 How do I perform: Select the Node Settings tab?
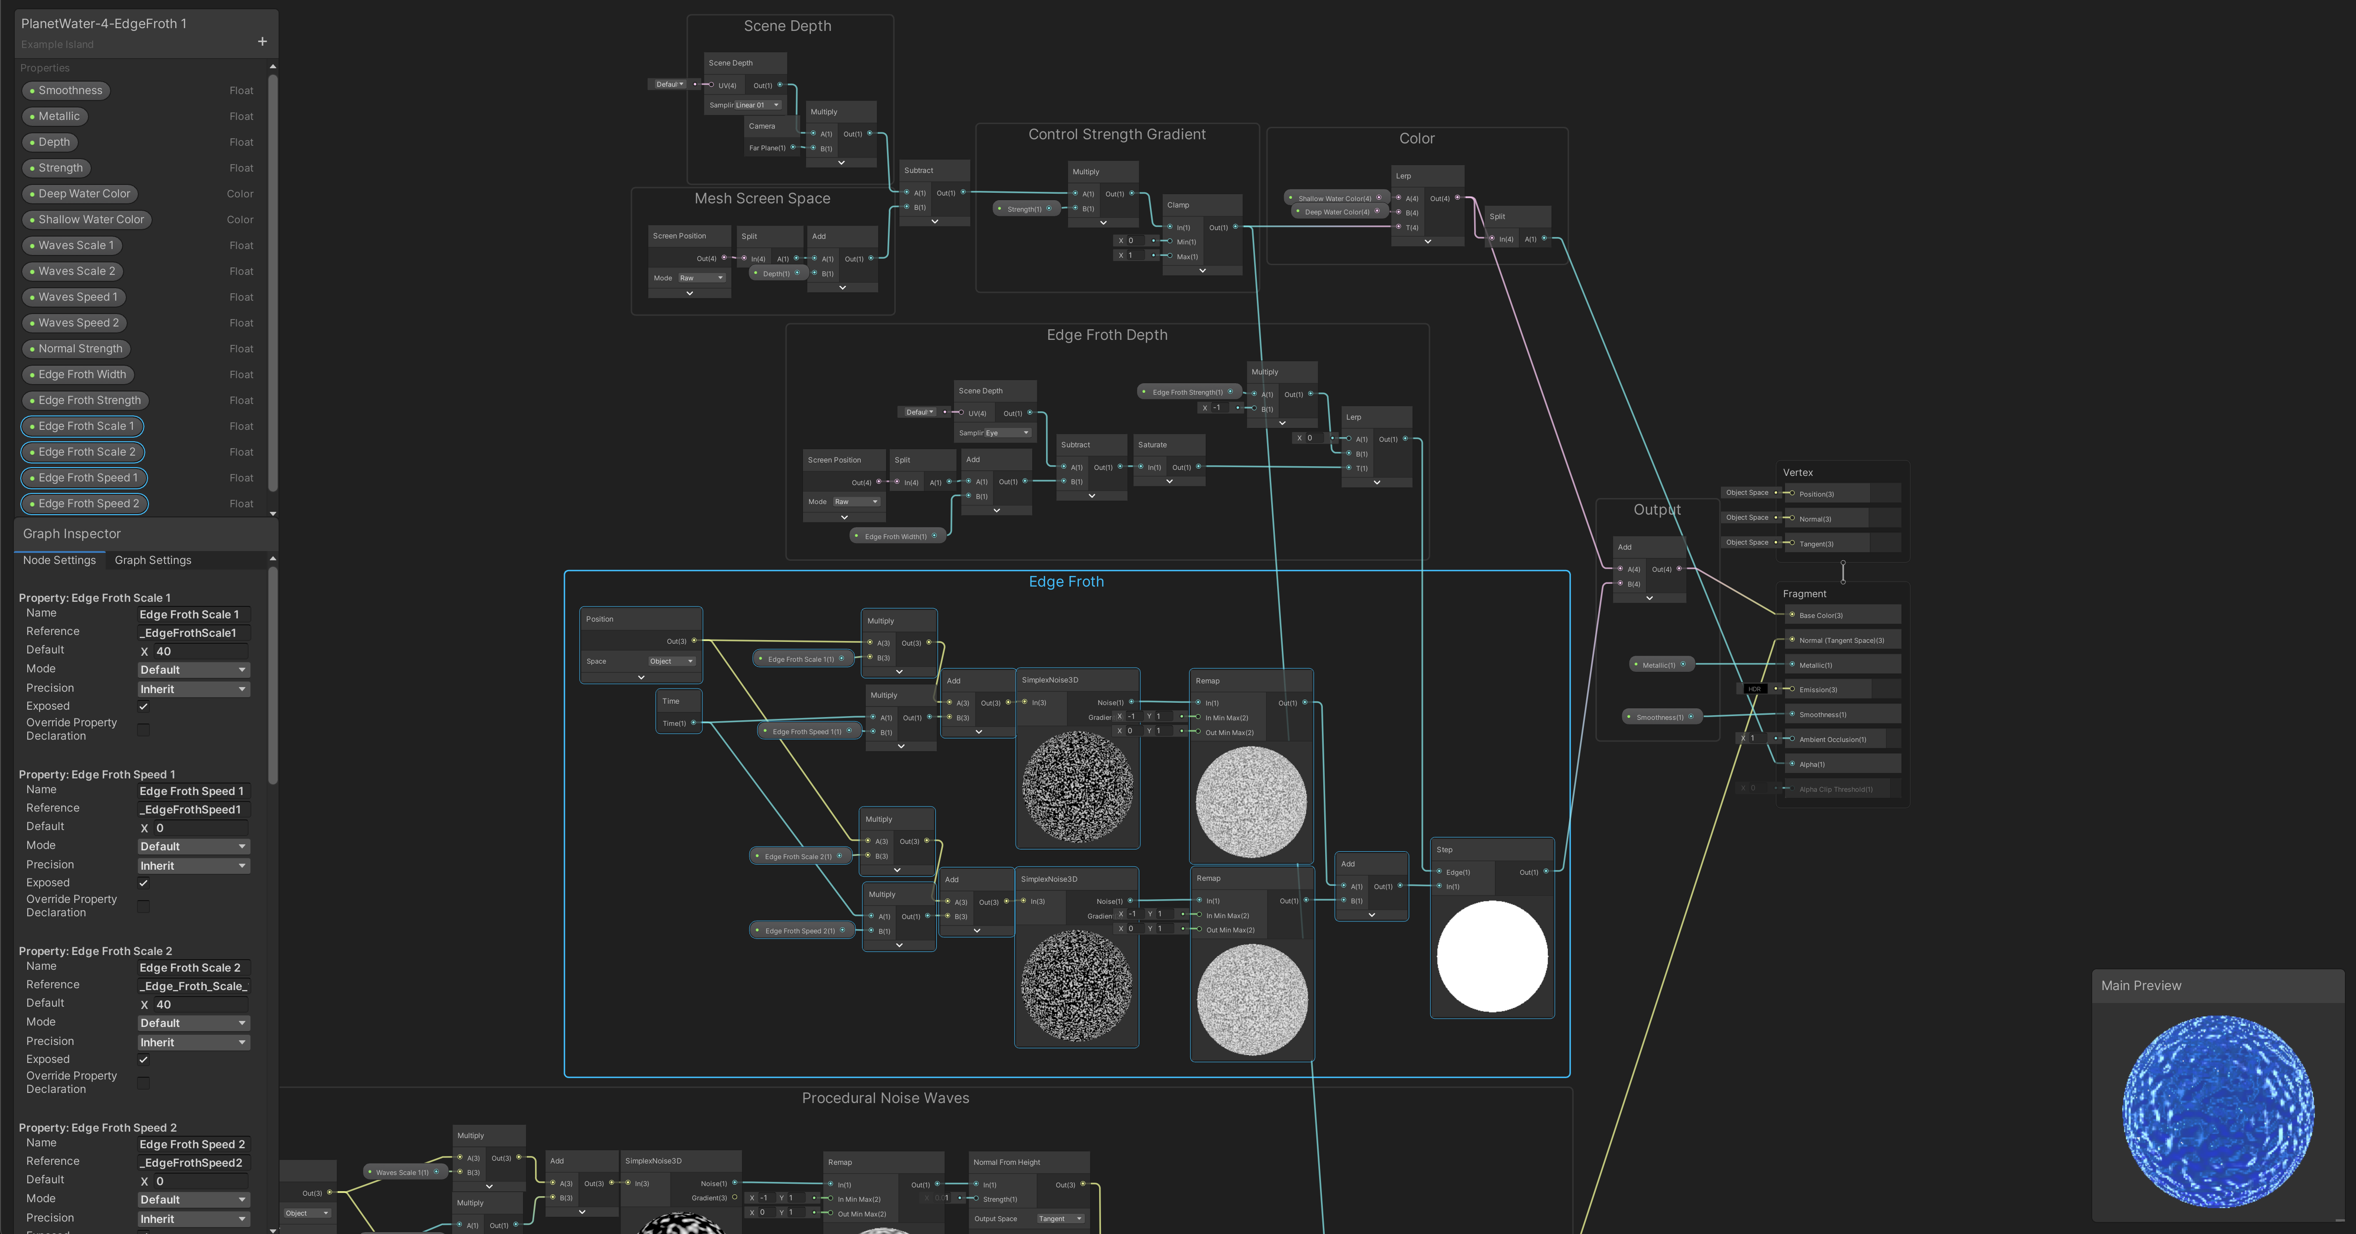point(59,560)
